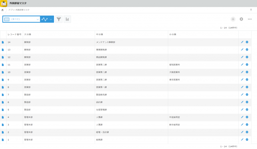The height and width of the screenshot is (149, 257).
Task: Delete record 5 using the delete icon
Action: 247,109
